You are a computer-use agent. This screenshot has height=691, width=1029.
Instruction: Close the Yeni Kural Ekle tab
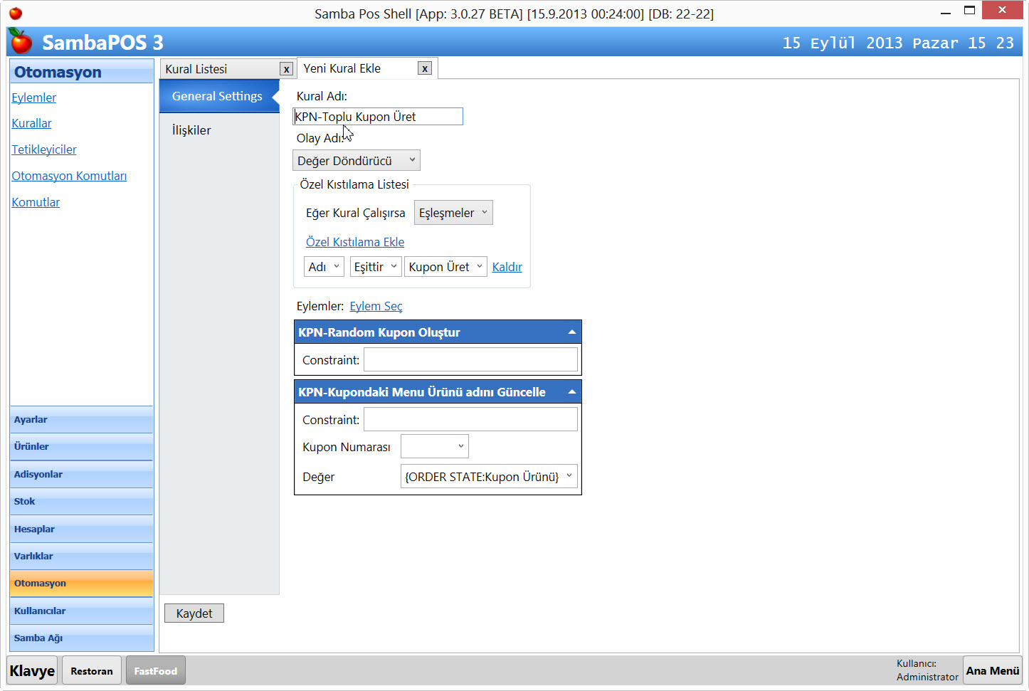[425, 68]
